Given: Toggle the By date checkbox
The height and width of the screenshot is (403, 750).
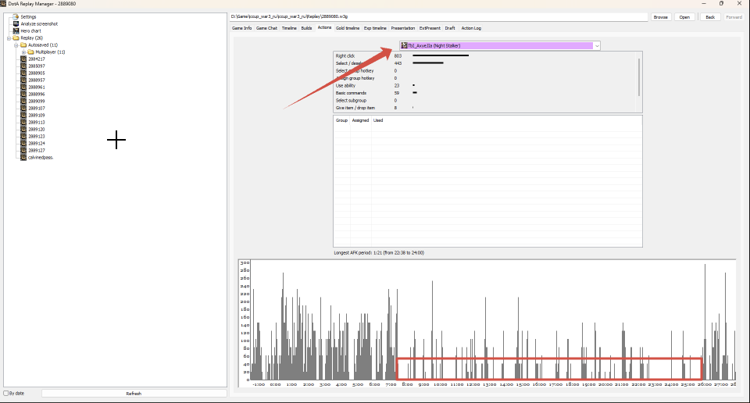Looking at the screenshot, I should pyautogui.click(x=6, y=394).
